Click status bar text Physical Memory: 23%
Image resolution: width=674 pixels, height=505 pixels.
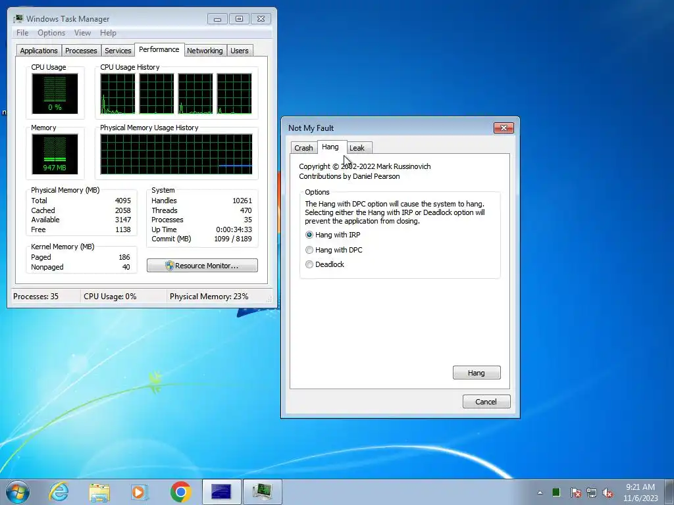[209, 297]
